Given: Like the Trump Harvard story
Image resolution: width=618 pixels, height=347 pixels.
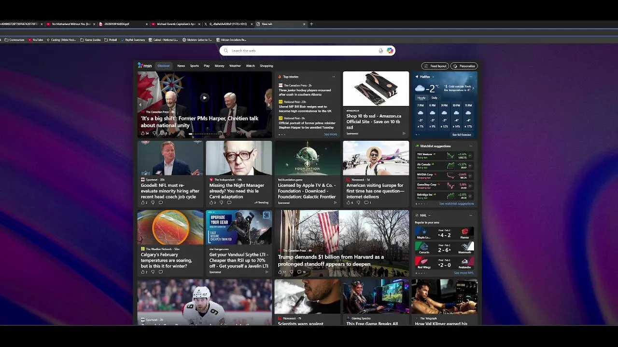Looking at the screenshot, I should point(281,272).
